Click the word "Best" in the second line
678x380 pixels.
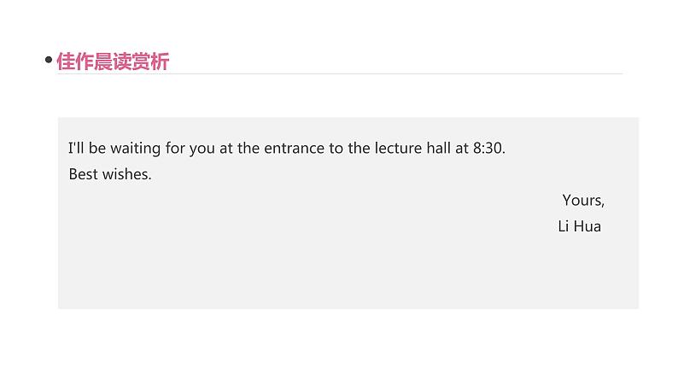pos(84,174)
